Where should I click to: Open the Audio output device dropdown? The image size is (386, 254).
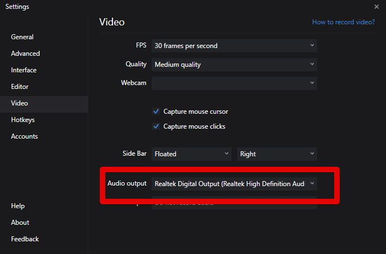click(234, 183)
